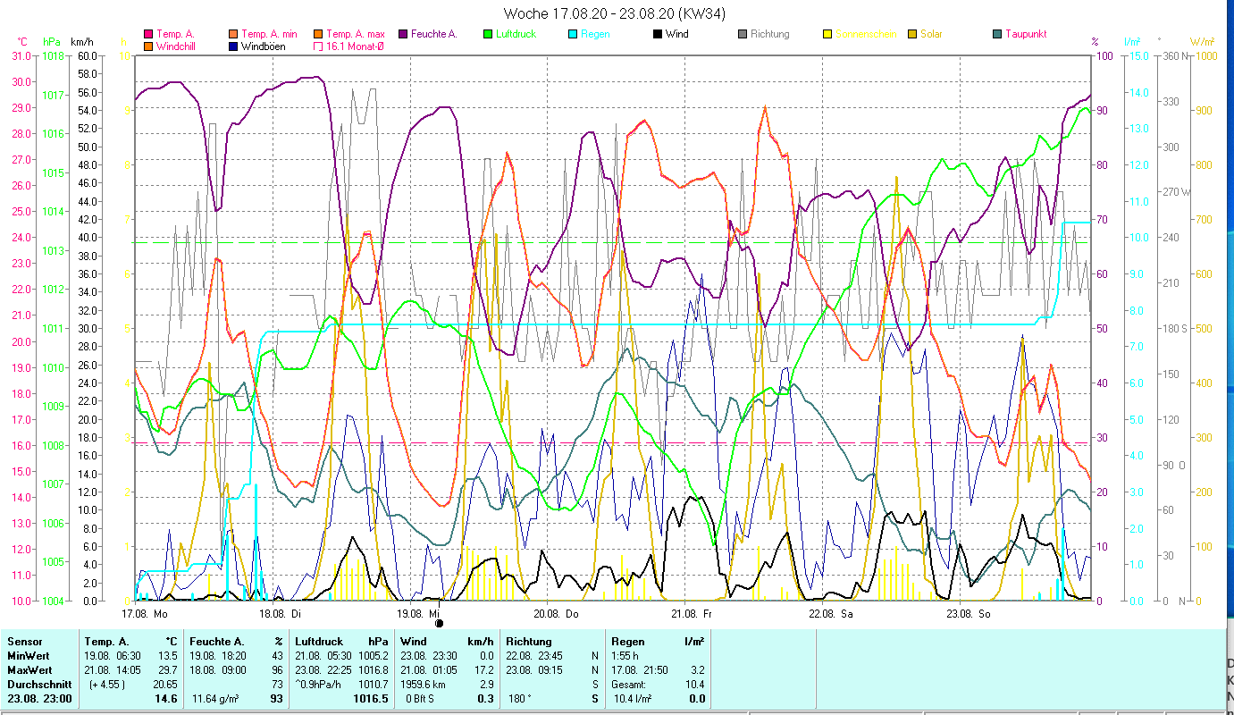
Task: Click the teal Taupunkt legend swatch
Action: (997, 34)
